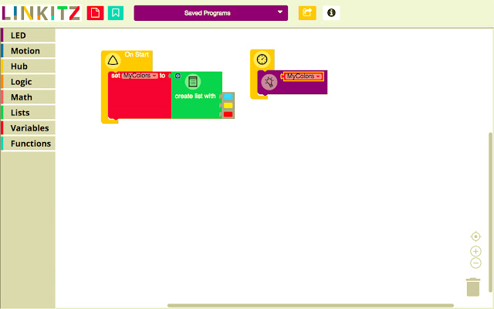
Task: Open the Saved Programs dropdown
Action: (x=211, y=13)
